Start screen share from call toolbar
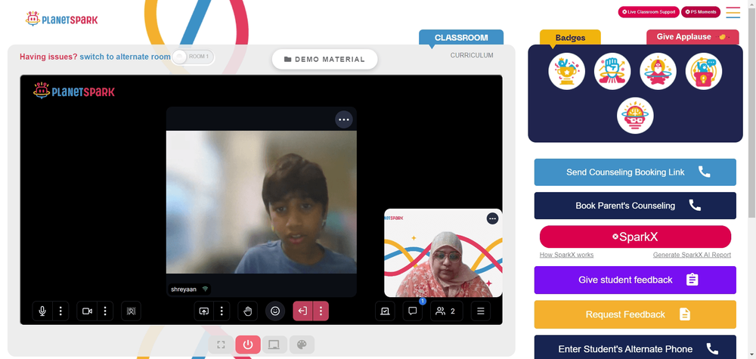The image size is (756, 359). tap(204, 311)
